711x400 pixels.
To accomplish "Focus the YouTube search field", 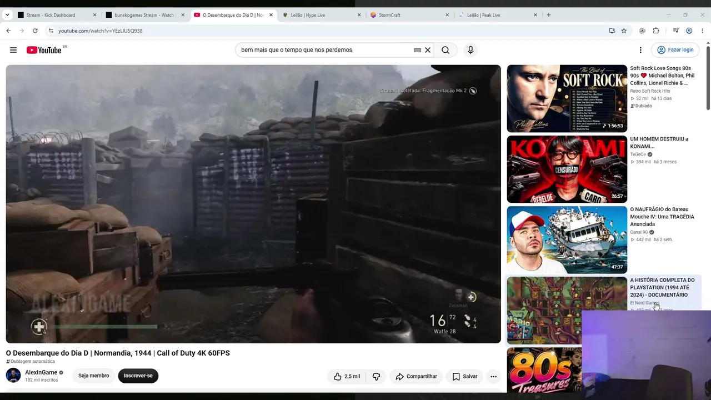I will [x=326, y=50].
